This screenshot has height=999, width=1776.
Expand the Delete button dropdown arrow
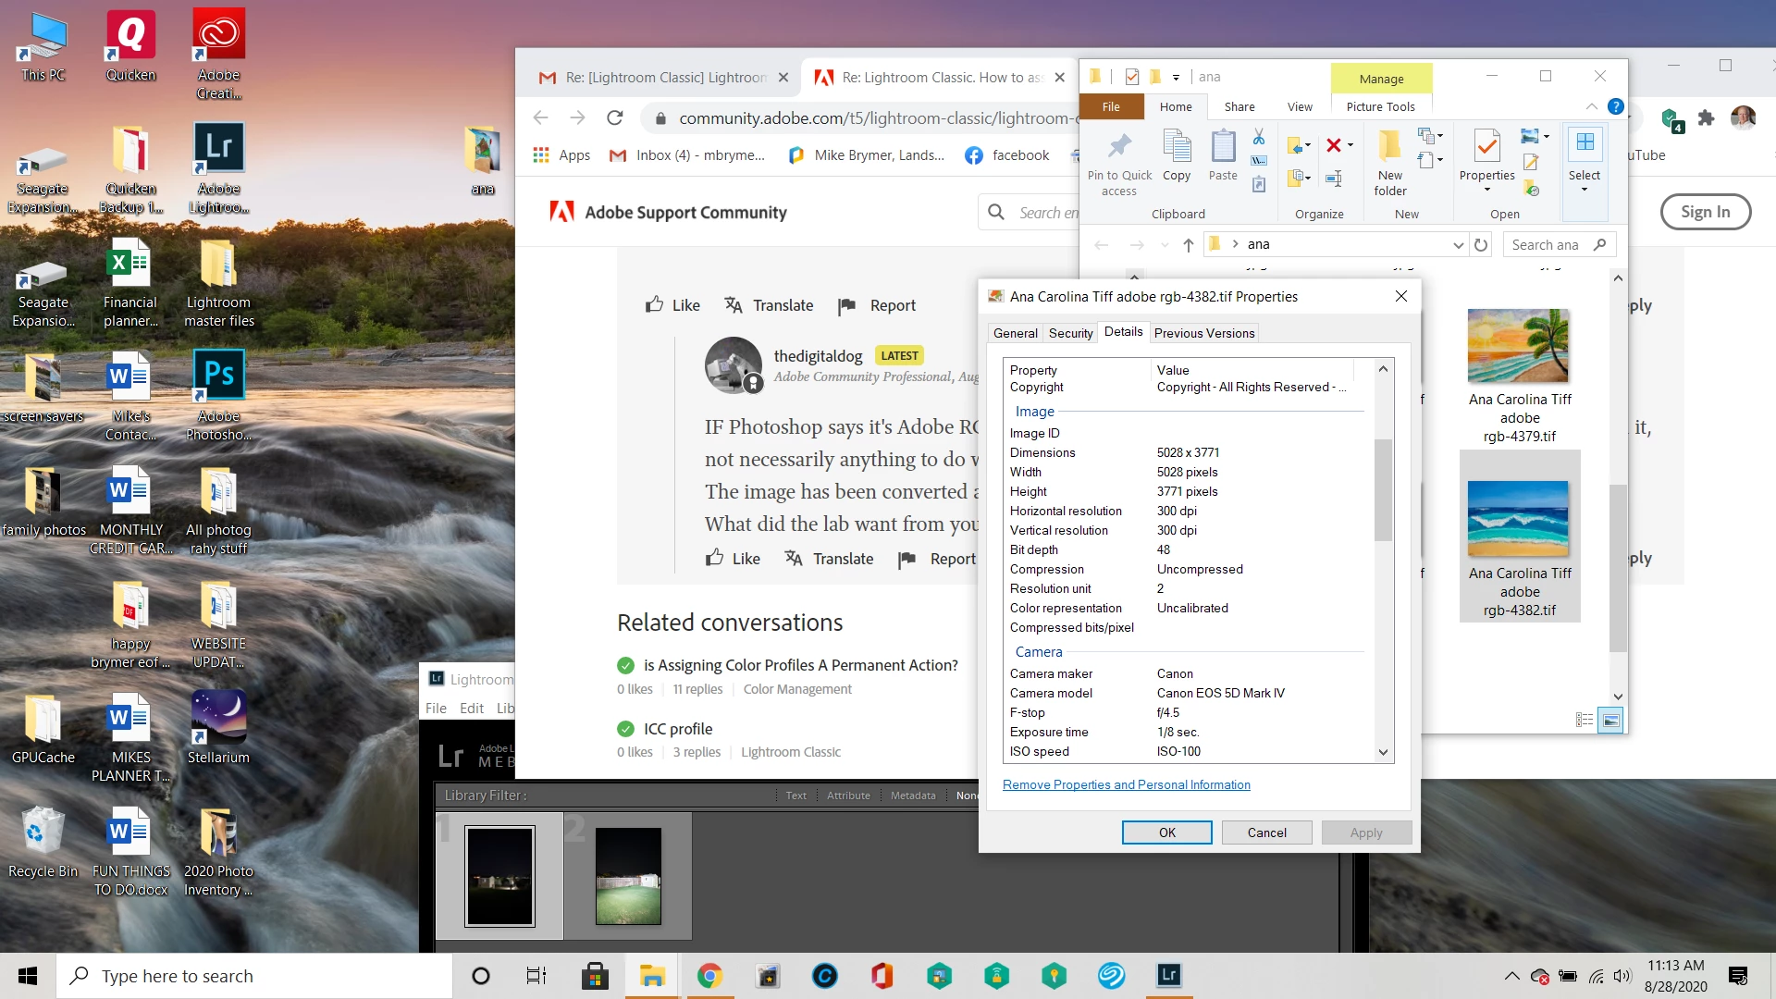[1350, 145]
